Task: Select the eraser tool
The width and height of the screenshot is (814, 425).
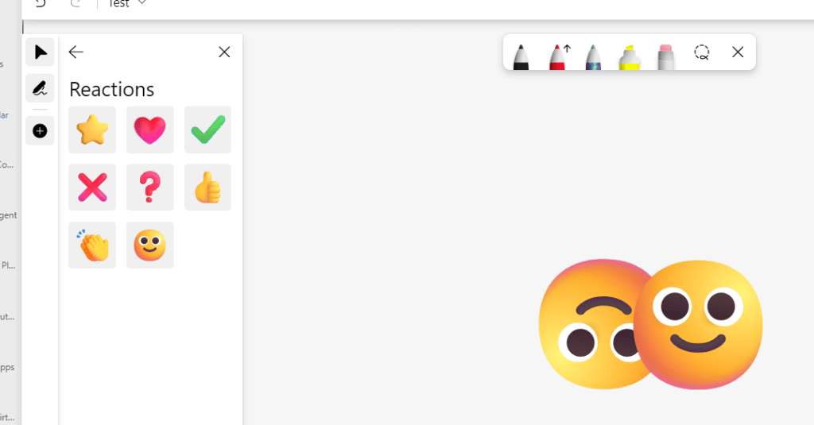Action: pyautogui.click(x=665, y=56)
